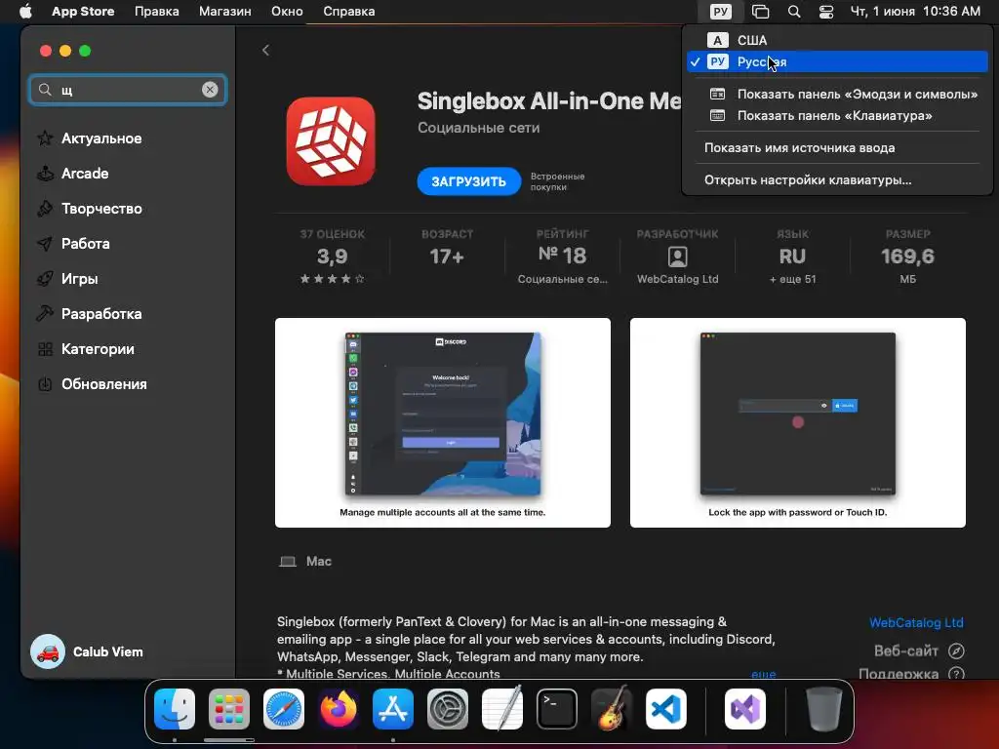This screenshot has height=749, width=999.
Task: Click the App Store search field
Action: (x=128, y=90)
